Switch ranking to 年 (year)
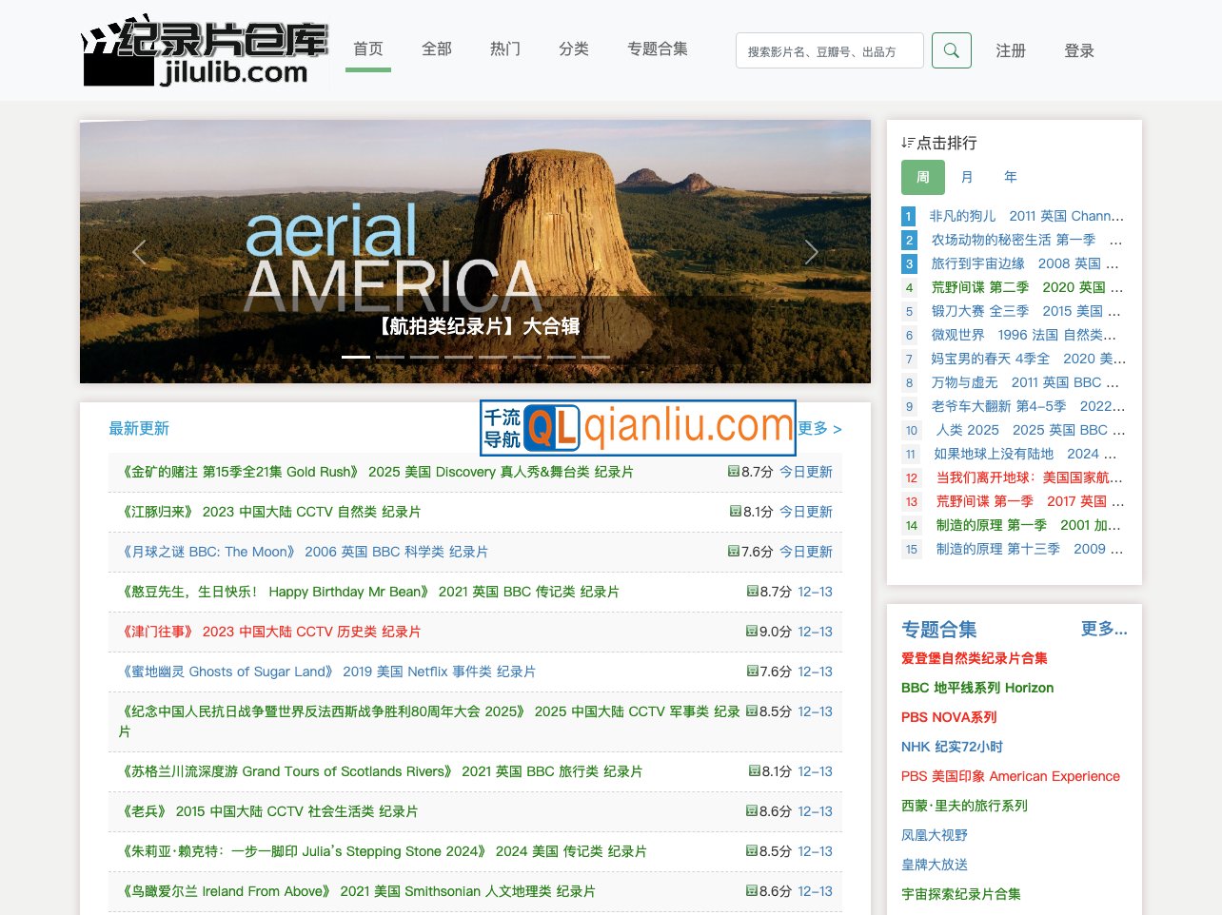 1011,177
